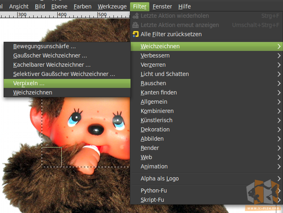Expand the Verbessern submenu
The height and width of the screenshot is (213, 283).
point(206,55)
